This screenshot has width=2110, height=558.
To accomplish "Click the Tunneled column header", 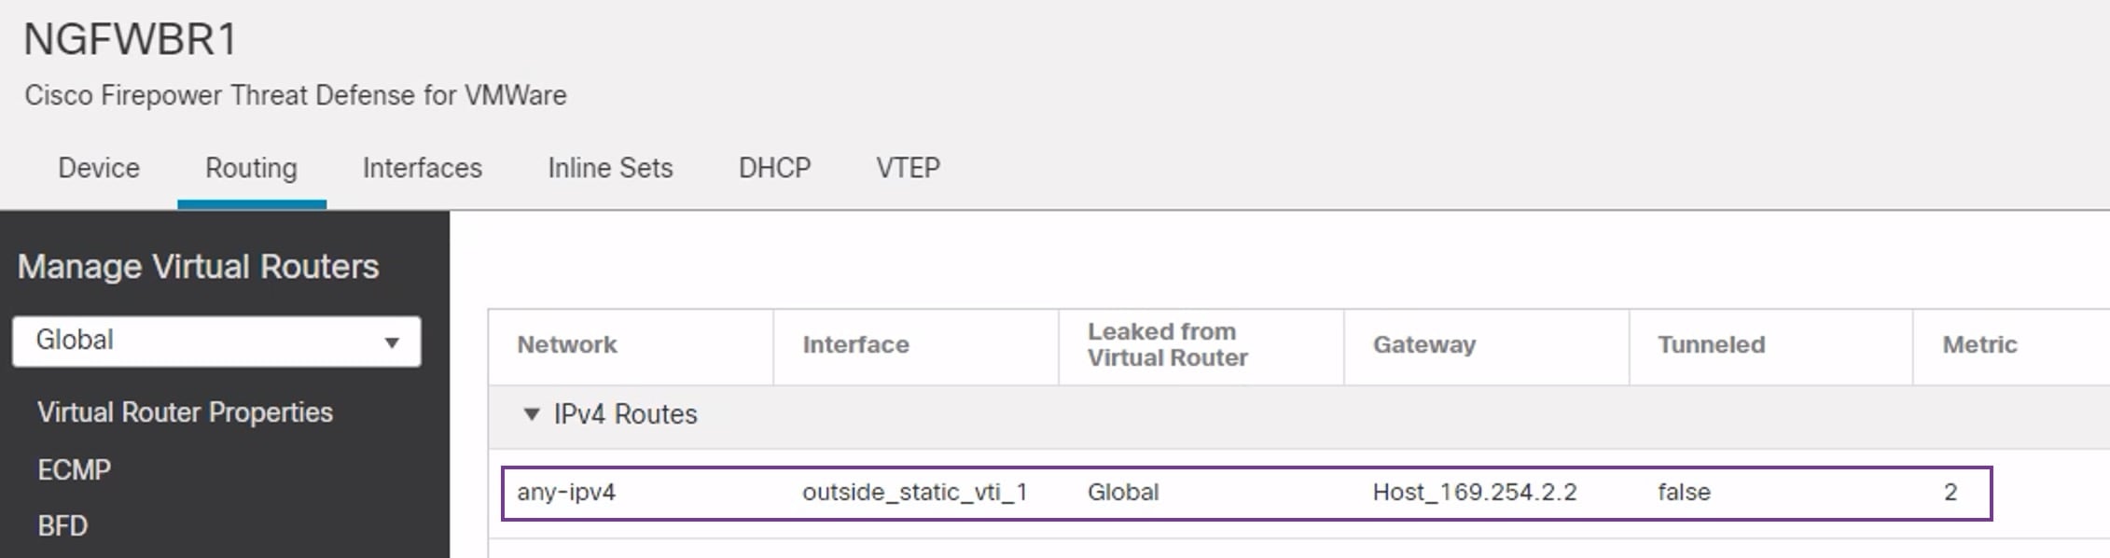I will point(1710,344).
